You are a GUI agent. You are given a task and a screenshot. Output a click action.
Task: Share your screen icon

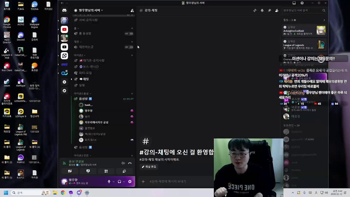pyautogui.click(x=88, y=171)
